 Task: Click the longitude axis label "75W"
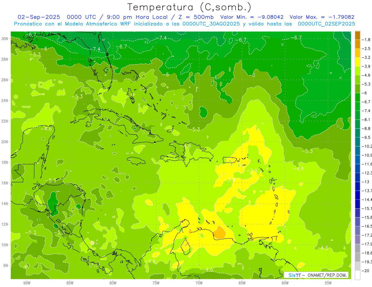pos(156,283)
